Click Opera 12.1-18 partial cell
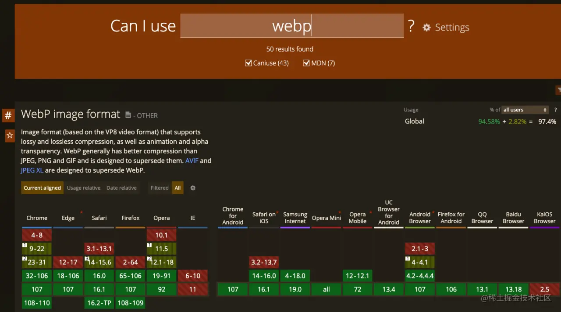561x312 pixels. 161,262
